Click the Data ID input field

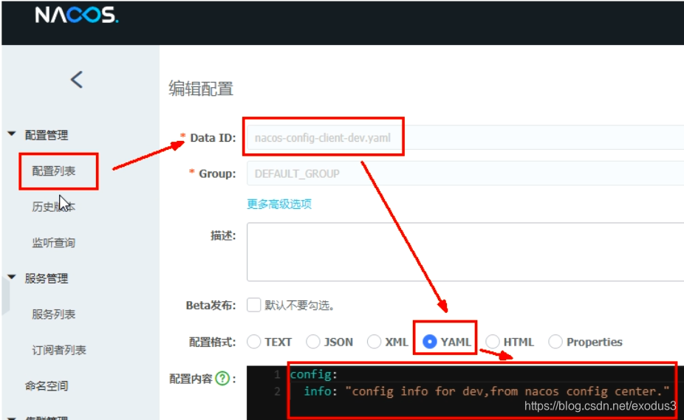click(x=465, y=137)
